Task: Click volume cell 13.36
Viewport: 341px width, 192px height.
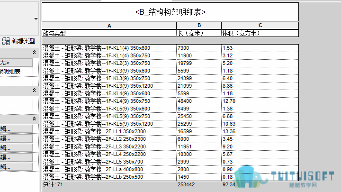Action: (260, 131)
